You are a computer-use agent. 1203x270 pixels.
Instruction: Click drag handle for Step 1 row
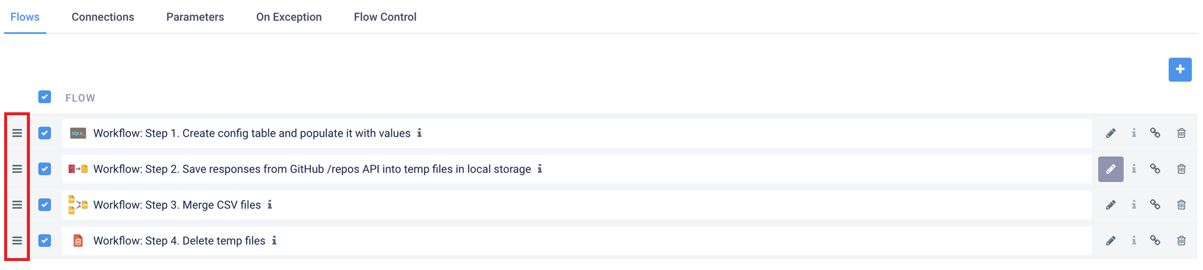pyautogui.click(x=17, y=133)
